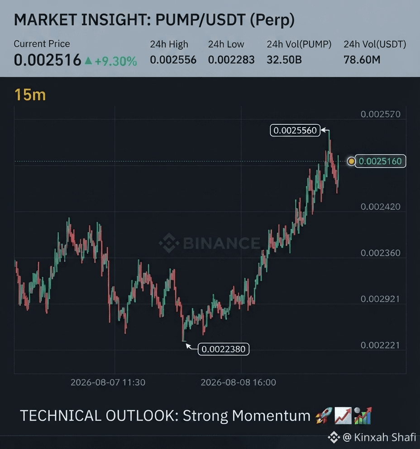Click the 0.0025160 current price tag

coord(380,161)
